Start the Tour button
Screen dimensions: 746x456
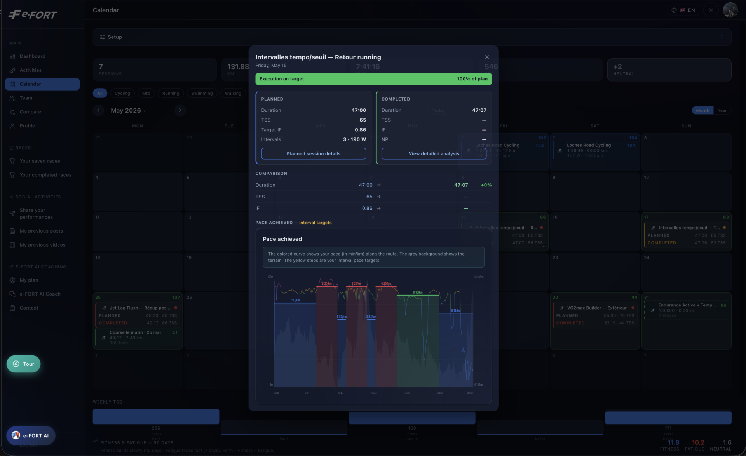[23, 364]
